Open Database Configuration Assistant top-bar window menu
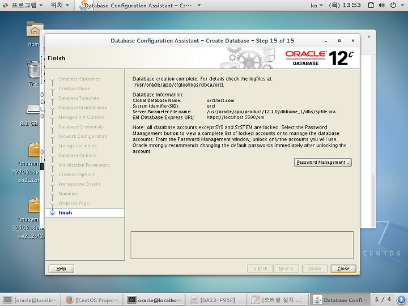This screenshot has height=306, width=408. pos(141,5)
